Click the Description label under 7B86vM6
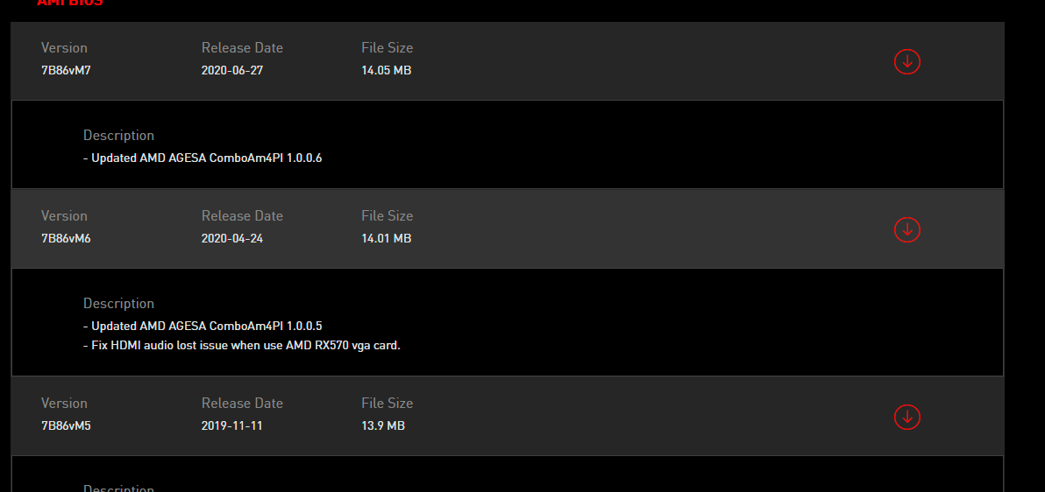The image size is (1045, 492). point(118,304)
